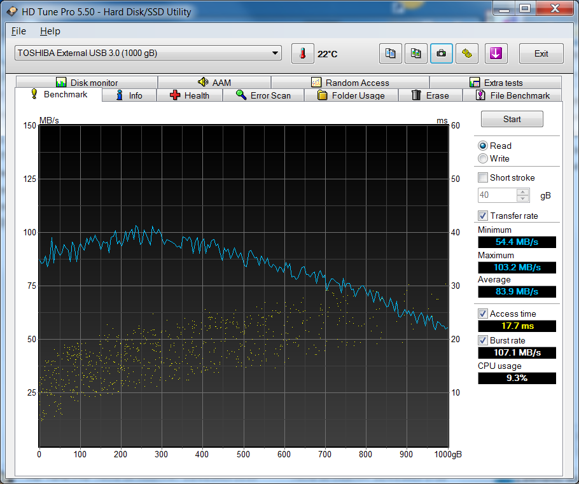Close the HD Tune Pro window
579x484 pixels.
click(555, 8)
